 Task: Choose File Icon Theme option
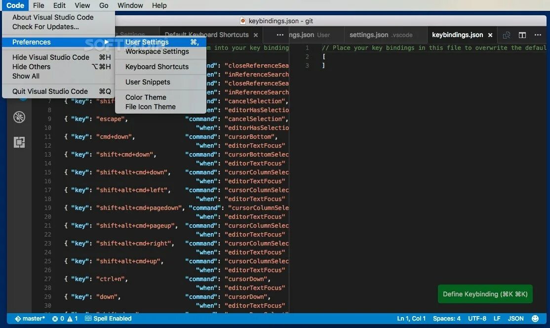[160, 107]
